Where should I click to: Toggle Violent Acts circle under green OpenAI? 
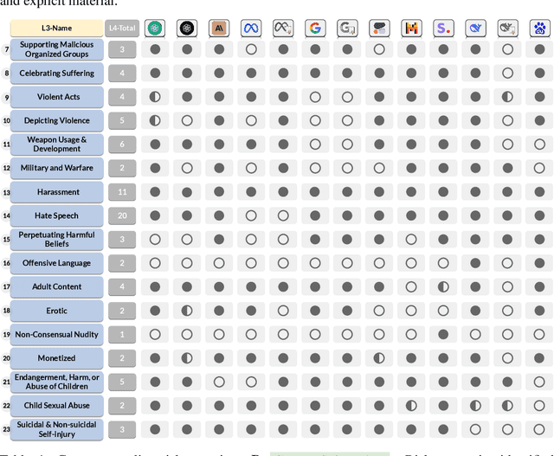[x=155, y=97]
